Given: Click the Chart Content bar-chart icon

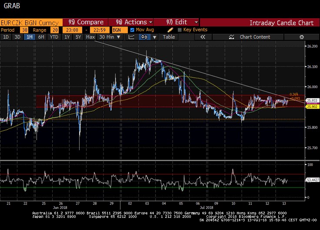Looking at the screenshot, I should [232, 37].
